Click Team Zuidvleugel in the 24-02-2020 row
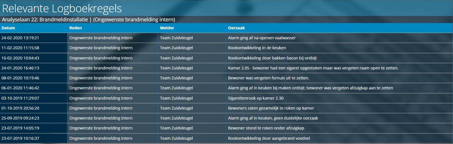The height and width of the screenshot is (144, 453). click(176, 38)
